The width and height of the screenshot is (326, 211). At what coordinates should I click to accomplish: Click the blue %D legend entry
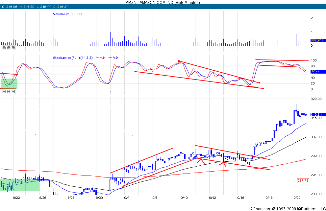(x=115, y=58)
